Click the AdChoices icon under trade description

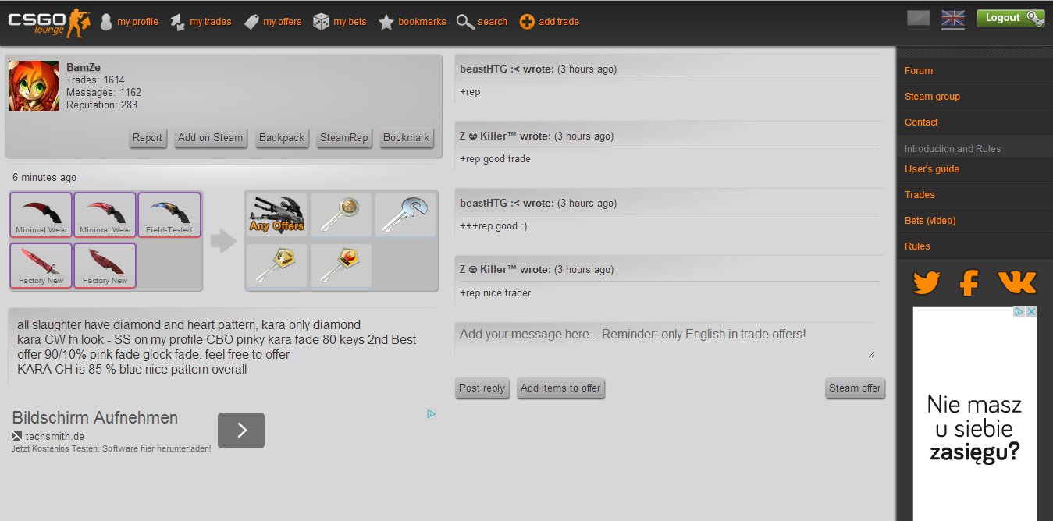click(x=431, y=414)
